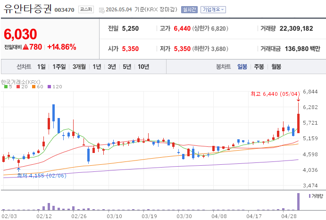This screenshot has height=220, width=326.
Task: Select the 일봉 daily candle chart
Action: coord(242,67)
